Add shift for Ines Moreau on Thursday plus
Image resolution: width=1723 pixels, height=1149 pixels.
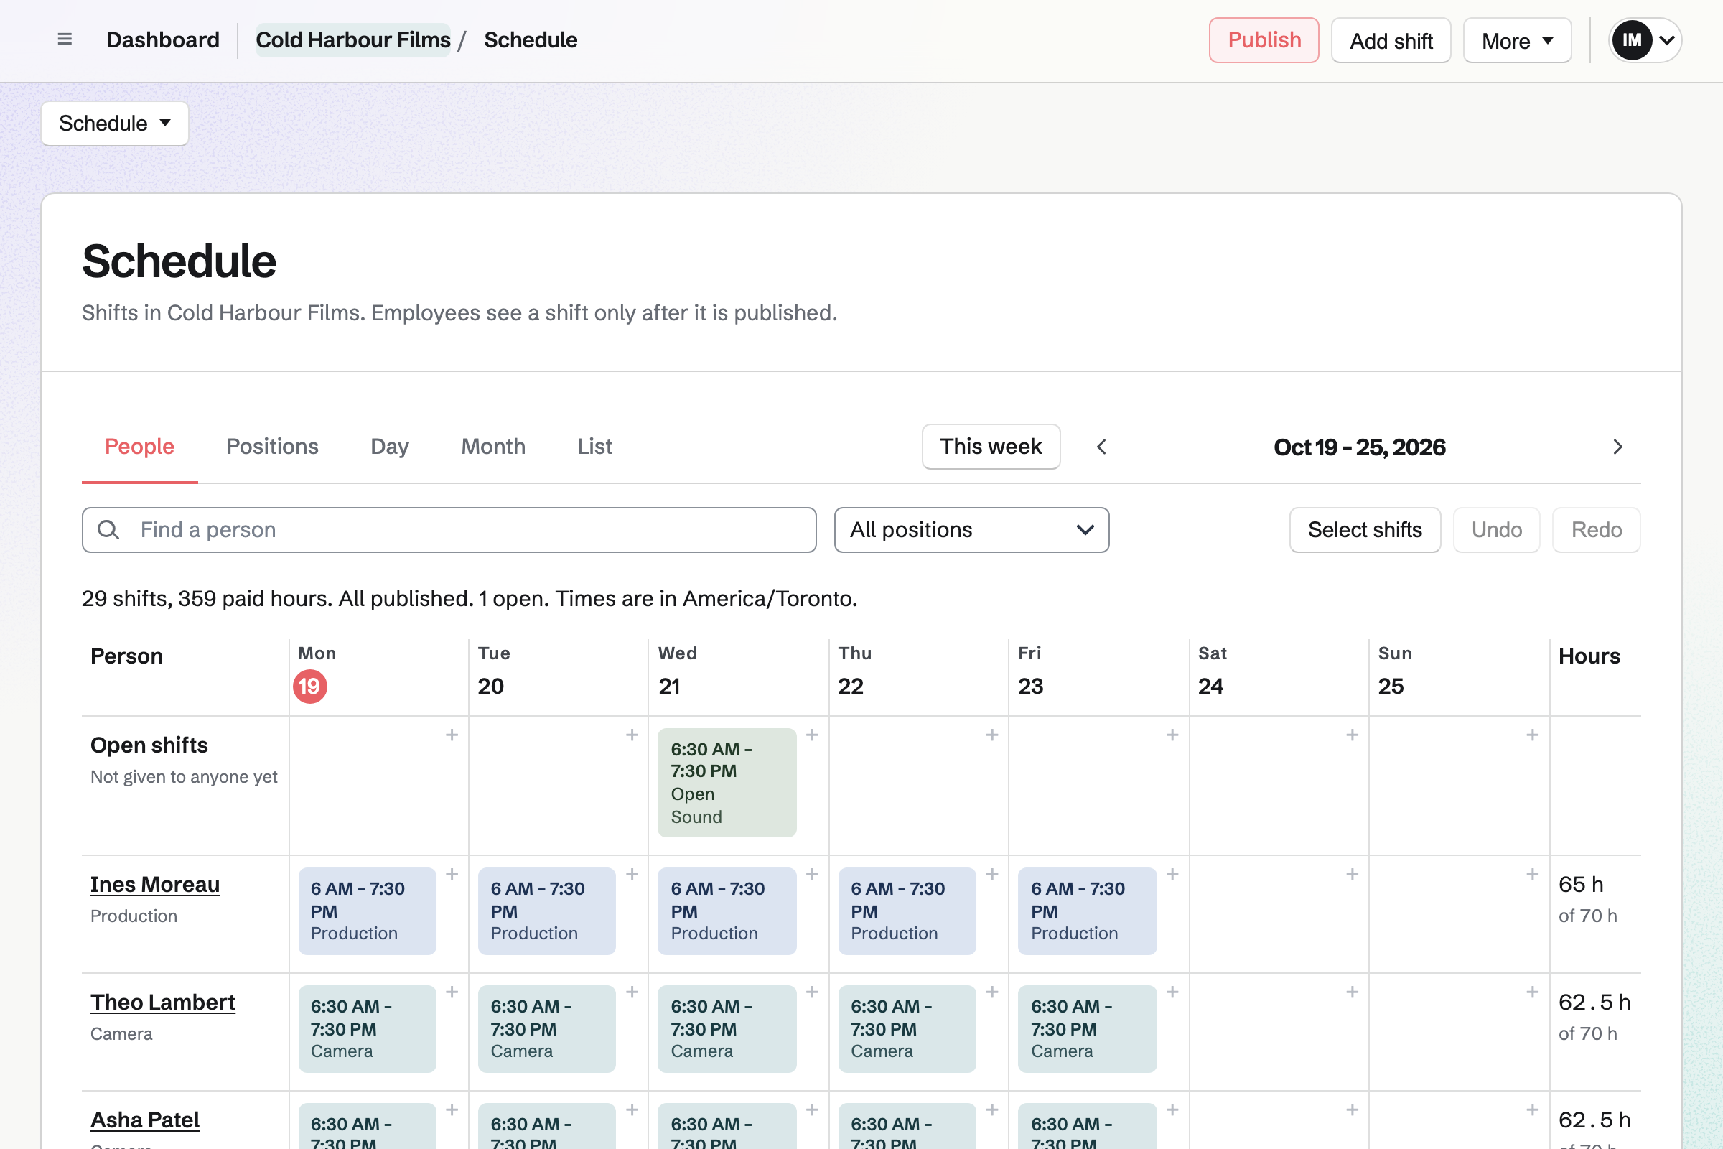992,874
